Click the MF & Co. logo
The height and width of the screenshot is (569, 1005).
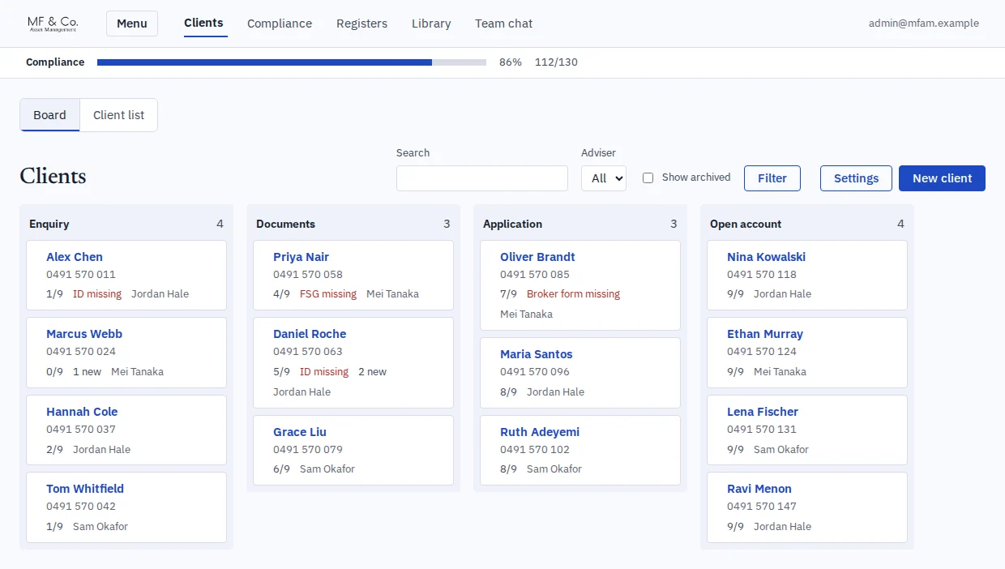point(53,24)
